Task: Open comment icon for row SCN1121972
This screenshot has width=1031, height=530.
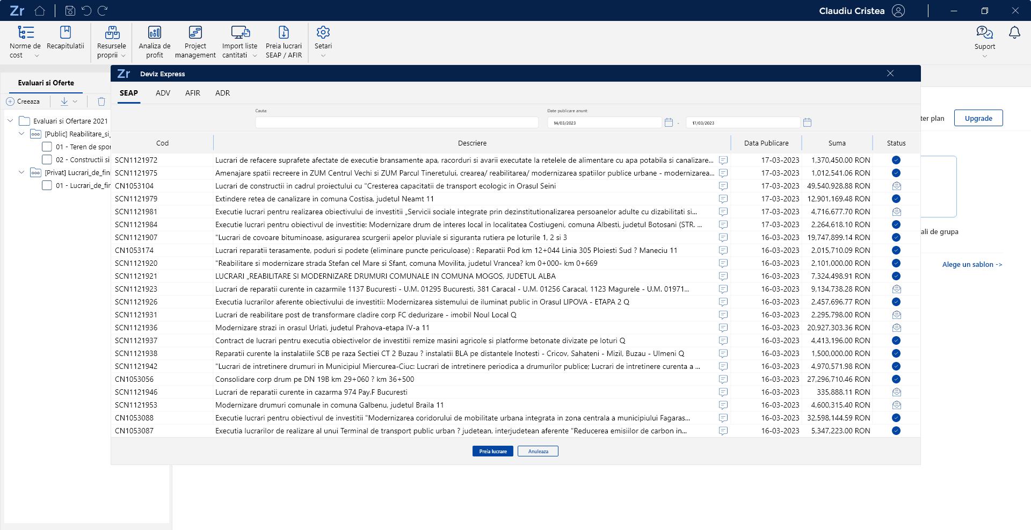Action: point(723,160)
